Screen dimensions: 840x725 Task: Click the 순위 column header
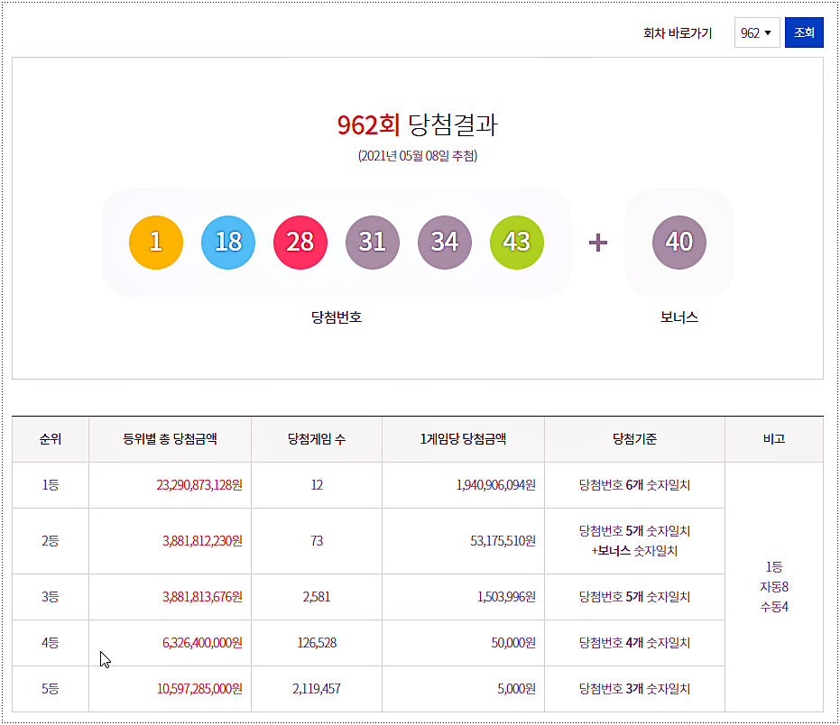click(51, 439)
